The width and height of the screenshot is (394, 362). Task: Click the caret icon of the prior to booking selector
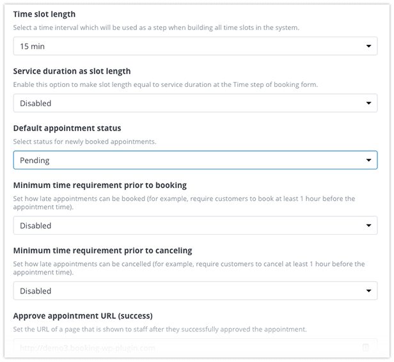(x=368, y=225)
